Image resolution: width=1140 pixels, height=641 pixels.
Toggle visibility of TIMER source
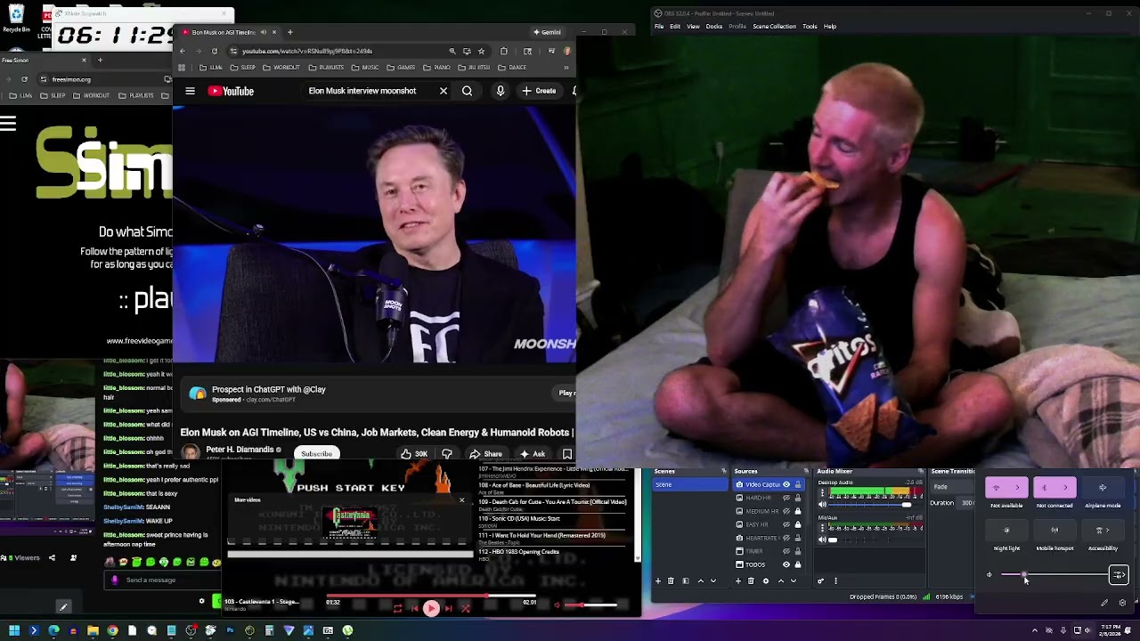pyautogui.click(x=786, y=551)
